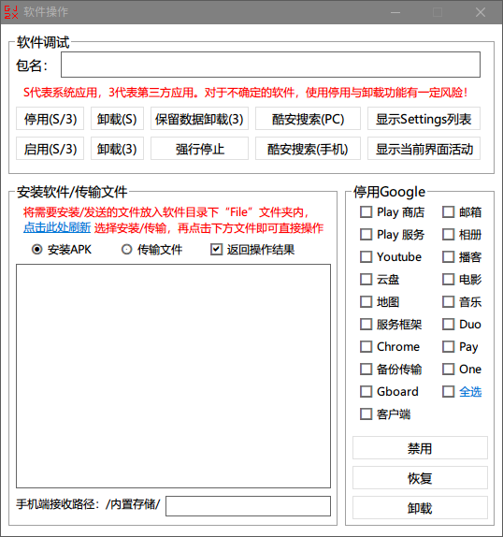Select the 安装APK radio button

(x=37, y=249)
